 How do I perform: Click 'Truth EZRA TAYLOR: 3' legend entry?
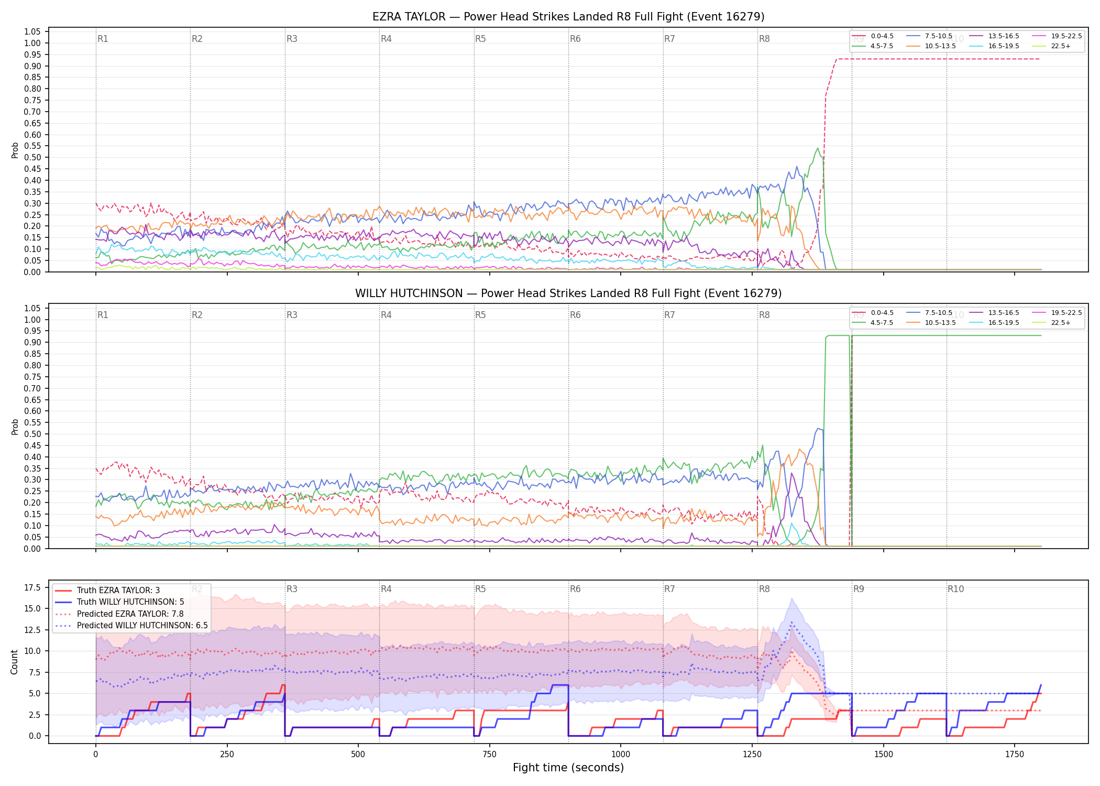(107, 591)
